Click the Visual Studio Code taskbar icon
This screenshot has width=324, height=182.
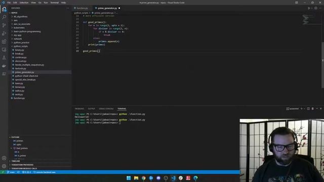coord(173,178)
